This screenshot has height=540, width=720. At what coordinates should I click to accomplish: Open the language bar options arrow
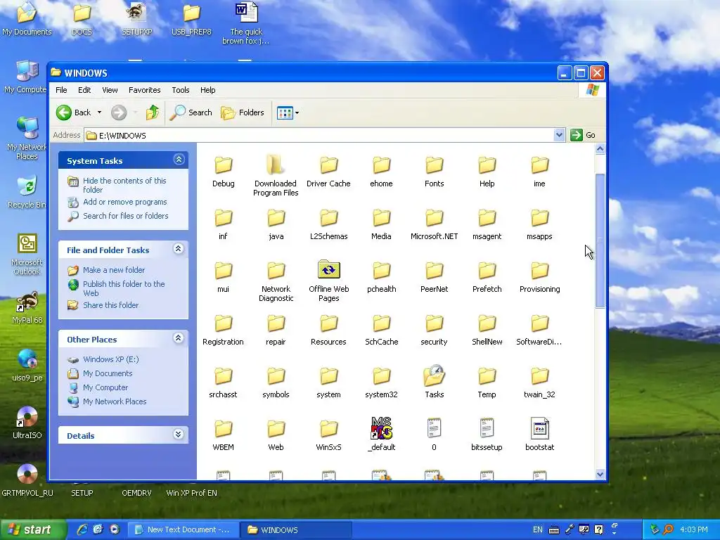(615, 533)
